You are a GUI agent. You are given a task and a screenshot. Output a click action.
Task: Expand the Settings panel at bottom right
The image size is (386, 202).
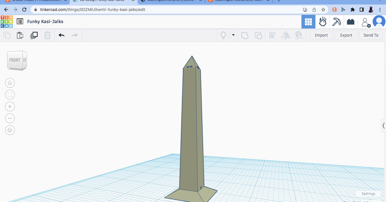coord(368,194)
